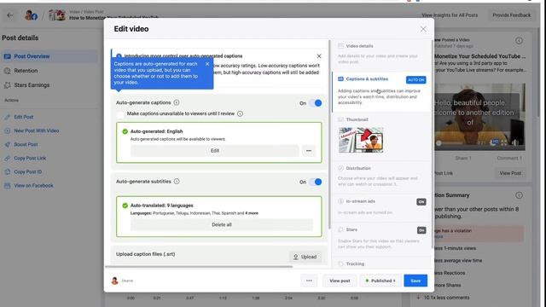Image resolution: width=546 pixels, height=307 pixels.
Task: Edit the auto-generated English captions
Action: coord(214,151)
